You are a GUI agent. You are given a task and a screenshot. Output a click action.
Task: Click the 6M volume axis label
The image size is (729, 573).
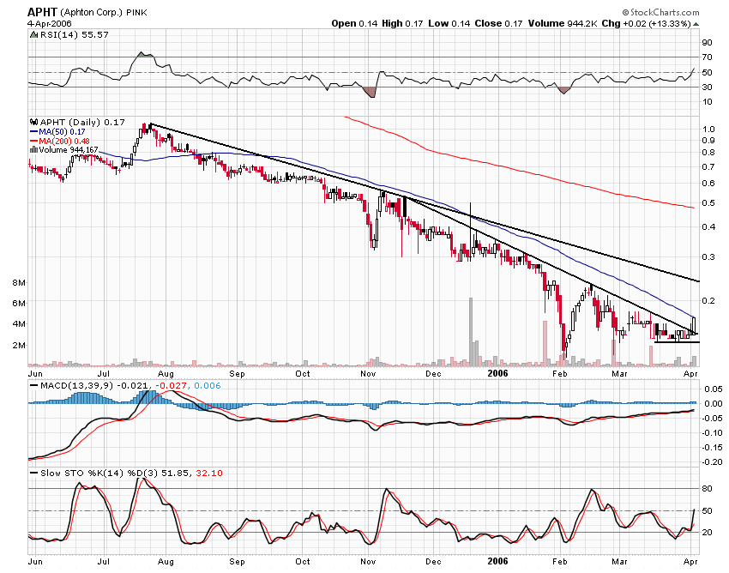pyautogui.click(x=19, y=304)
